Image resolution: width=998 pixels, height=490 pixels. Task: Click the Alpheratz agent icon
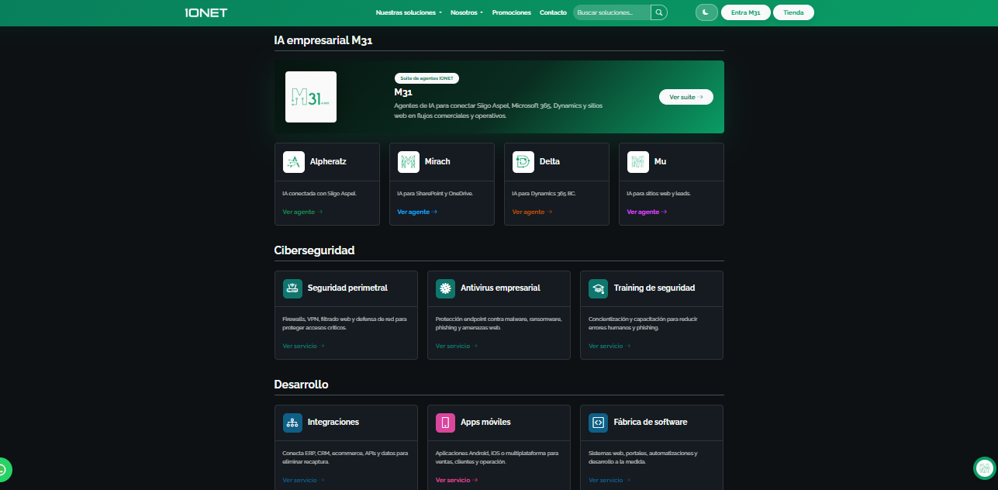pyautogui.click(x=294, y=162)
